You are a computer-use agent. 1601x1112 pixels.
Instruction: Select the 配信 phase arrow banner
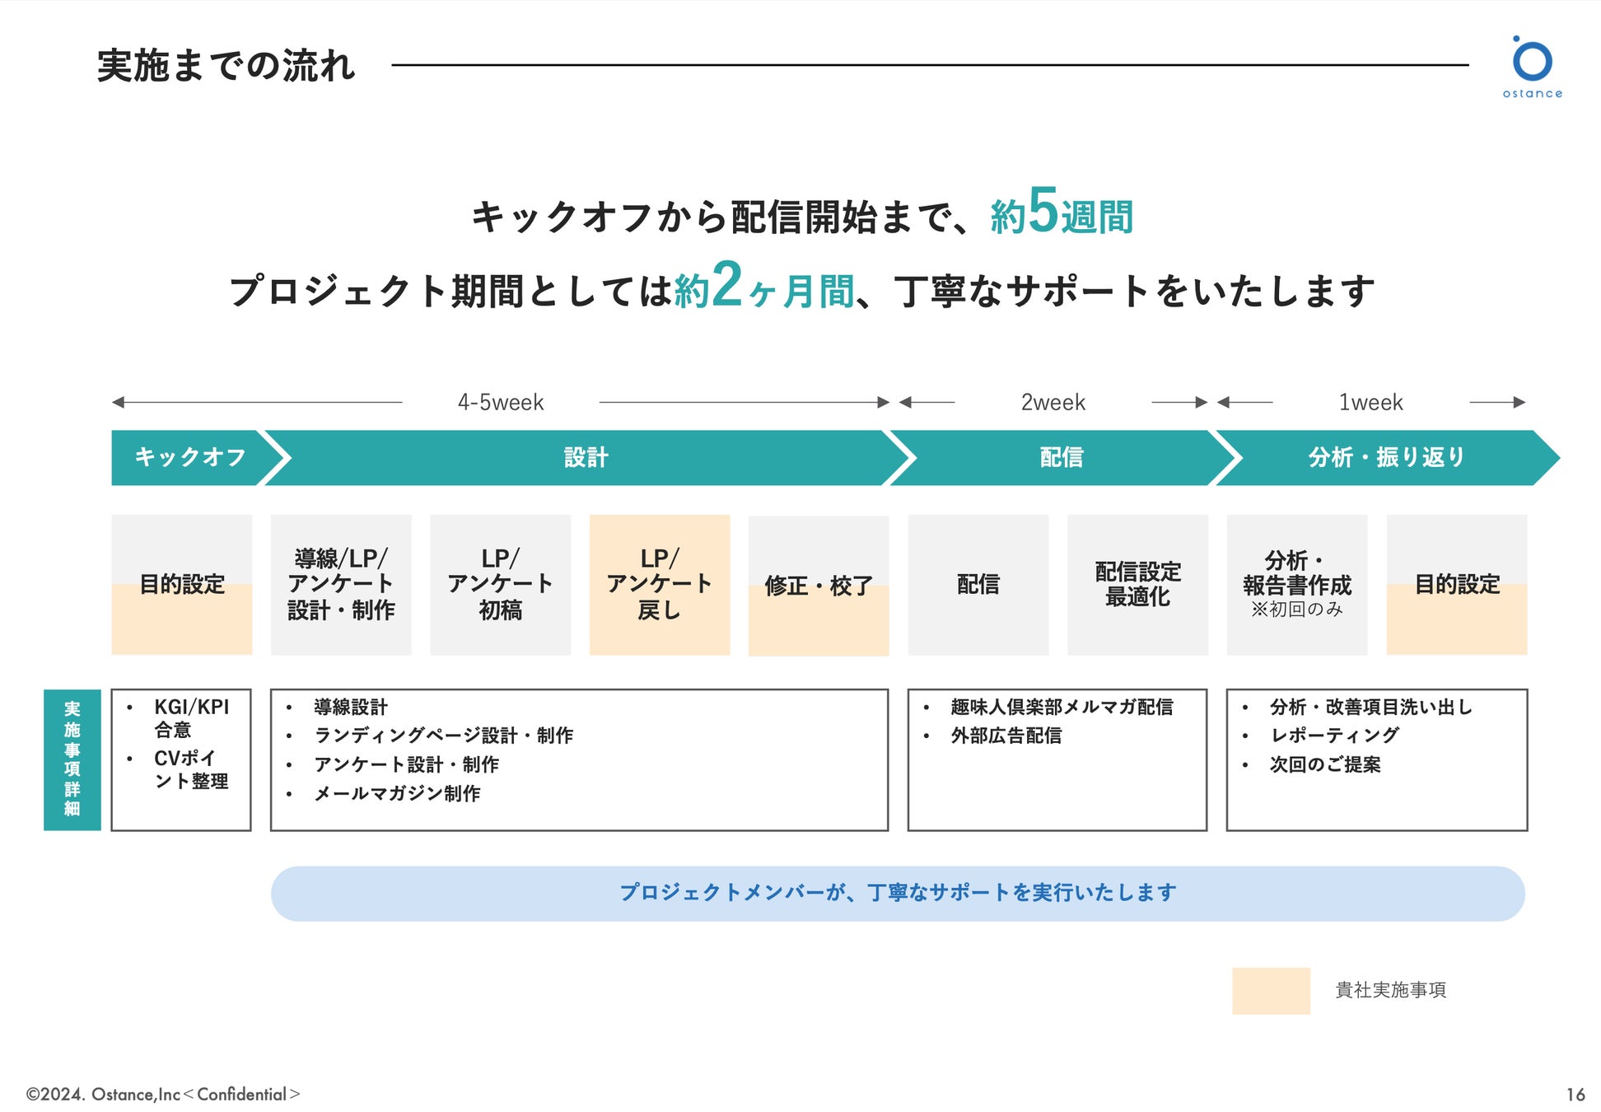(1060, 457)
